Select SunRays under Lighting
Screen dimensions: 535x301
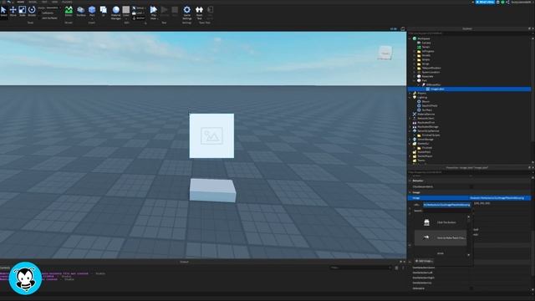click(427, 110)
